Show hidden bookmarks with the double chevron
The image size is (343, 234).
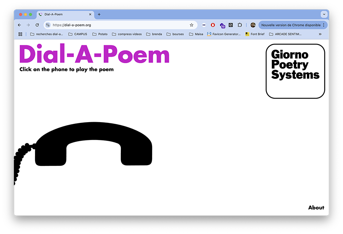point(320,34)
